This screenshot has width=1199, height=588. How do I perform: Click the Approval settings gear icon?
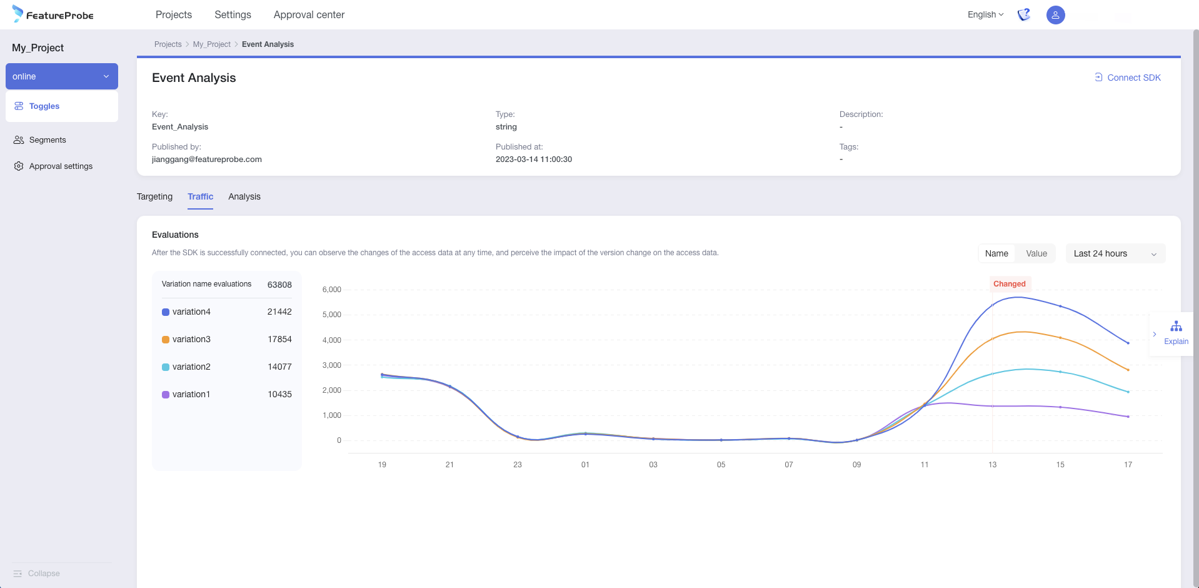[x=19, y=166]
